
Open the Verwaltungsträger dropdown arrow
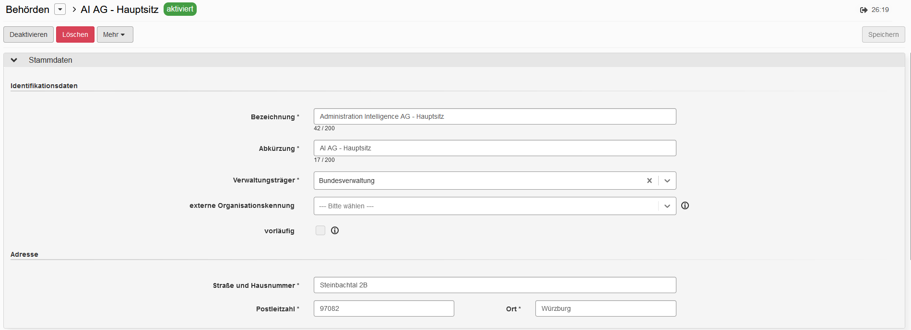667,181
